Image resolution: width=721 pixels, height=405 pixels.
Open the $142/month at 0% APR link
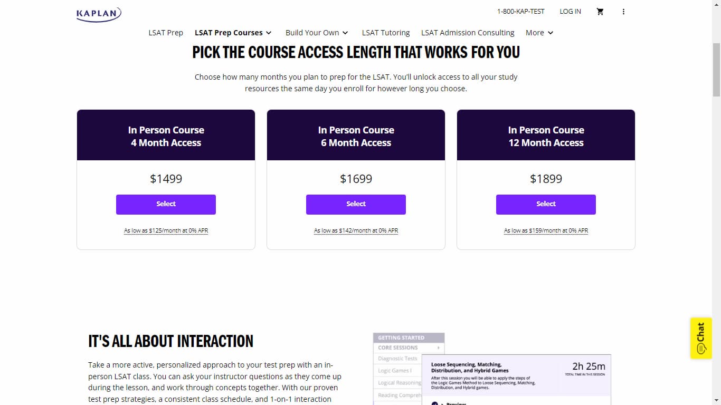click(356, 230)
